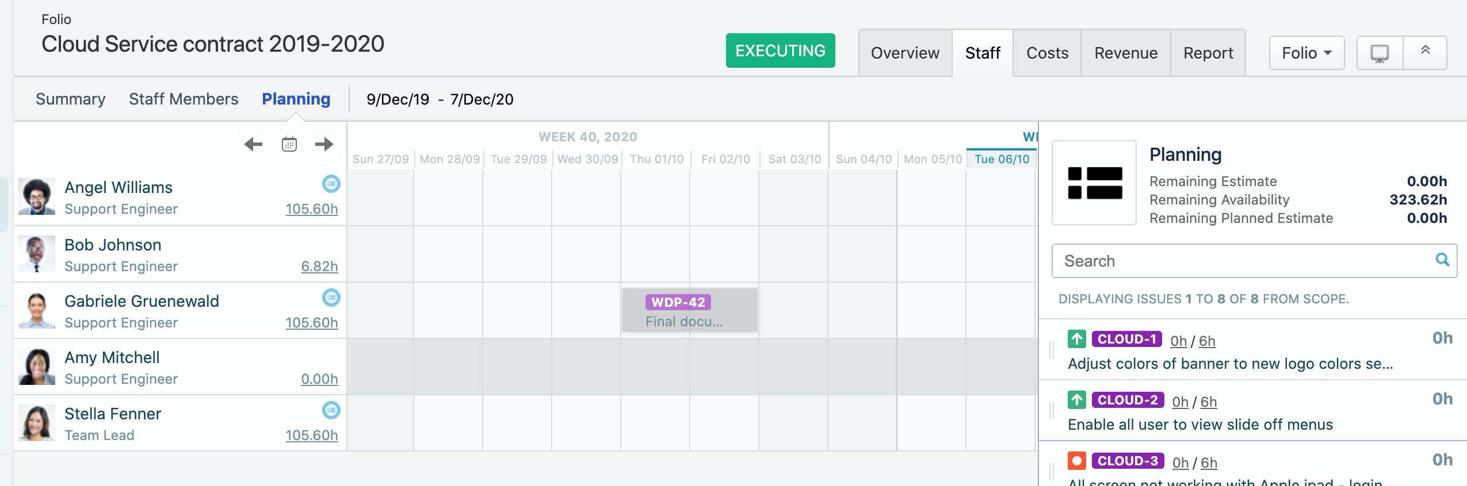Screen dimensions: 1467x486
Task: Collapse the header with double chevron
Action: point(1425,52)
